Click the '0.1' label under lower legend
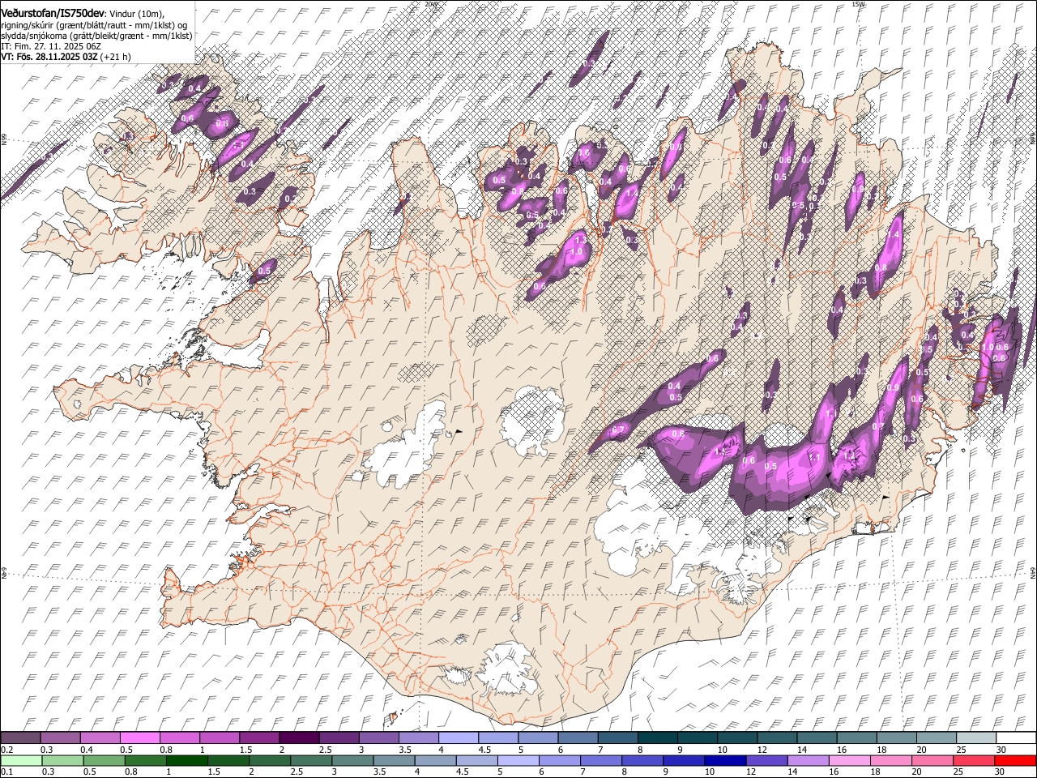This screenshot has height=778, width=1037. [7, 772]
